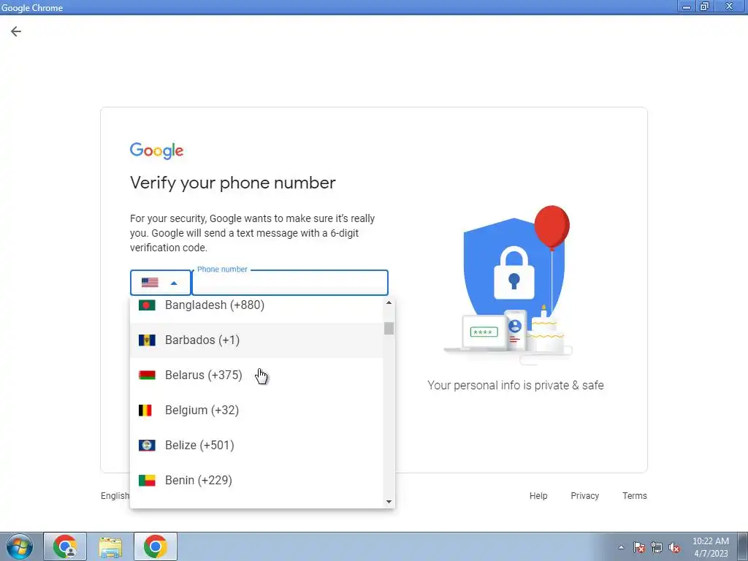Open the Terms link

coord(635,496)
